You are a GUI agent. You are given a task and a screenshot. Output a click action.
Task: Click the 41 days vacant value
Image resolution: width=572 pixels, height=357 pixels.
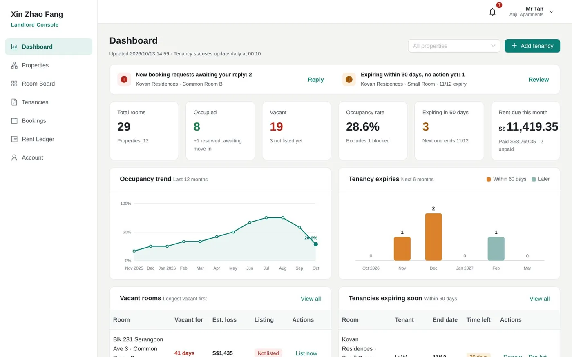(x=184, y=353)
